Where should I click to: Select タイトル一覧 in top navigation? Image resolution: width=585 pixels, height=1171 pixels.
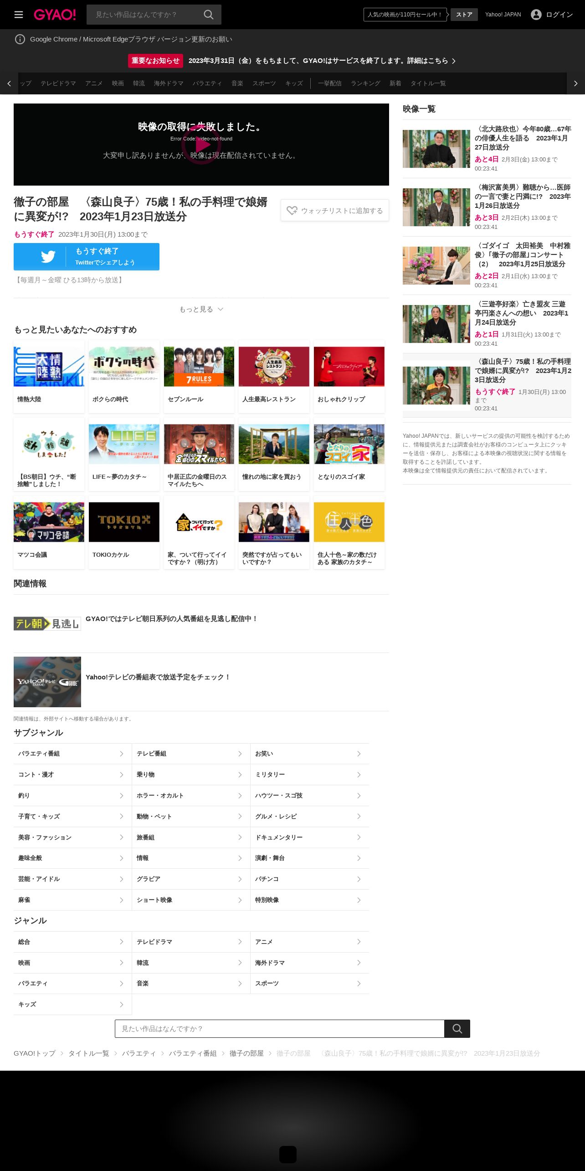428,83
